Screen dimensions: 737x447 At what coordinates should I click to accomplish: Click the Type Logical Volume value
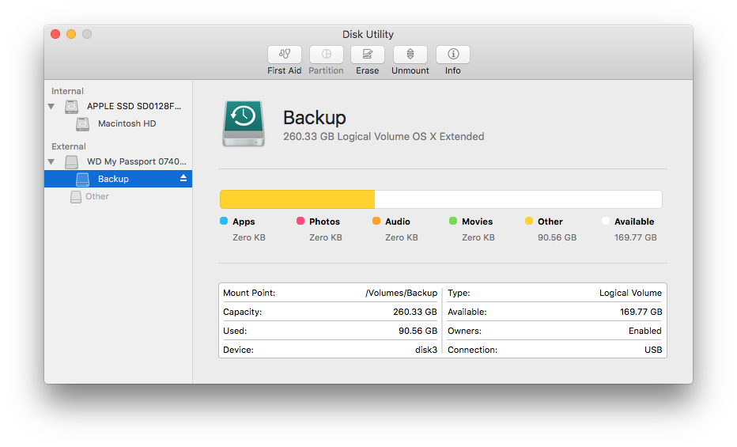[630, 293]
